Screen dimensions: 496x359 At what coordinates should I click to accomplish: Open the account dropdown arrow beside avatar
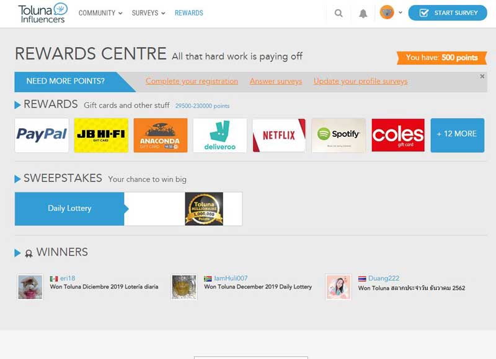(400, 12)
